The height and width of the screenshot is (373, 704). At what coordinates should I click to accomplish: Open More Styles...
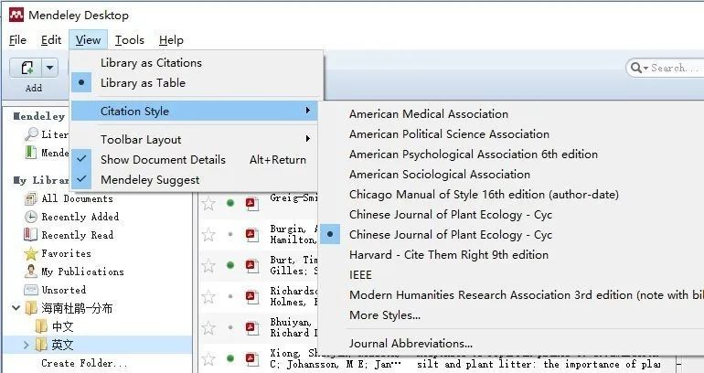(511, 315)
